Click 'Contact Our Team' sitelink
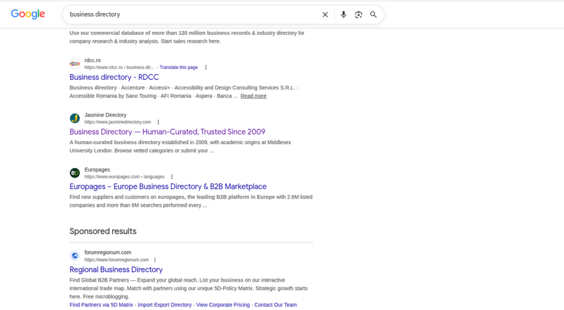 point(276,305)
